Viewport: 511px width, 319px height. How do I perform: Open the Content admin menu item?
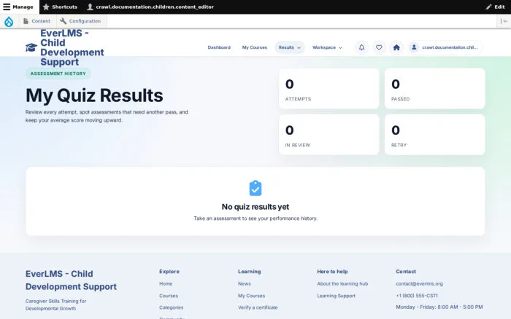click(x=36, y=21)
